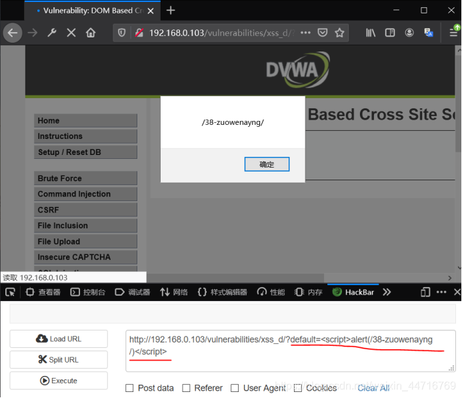Open the CSRF menu item
This screenshot has height=398, width=462.
[x=85, y=210]
